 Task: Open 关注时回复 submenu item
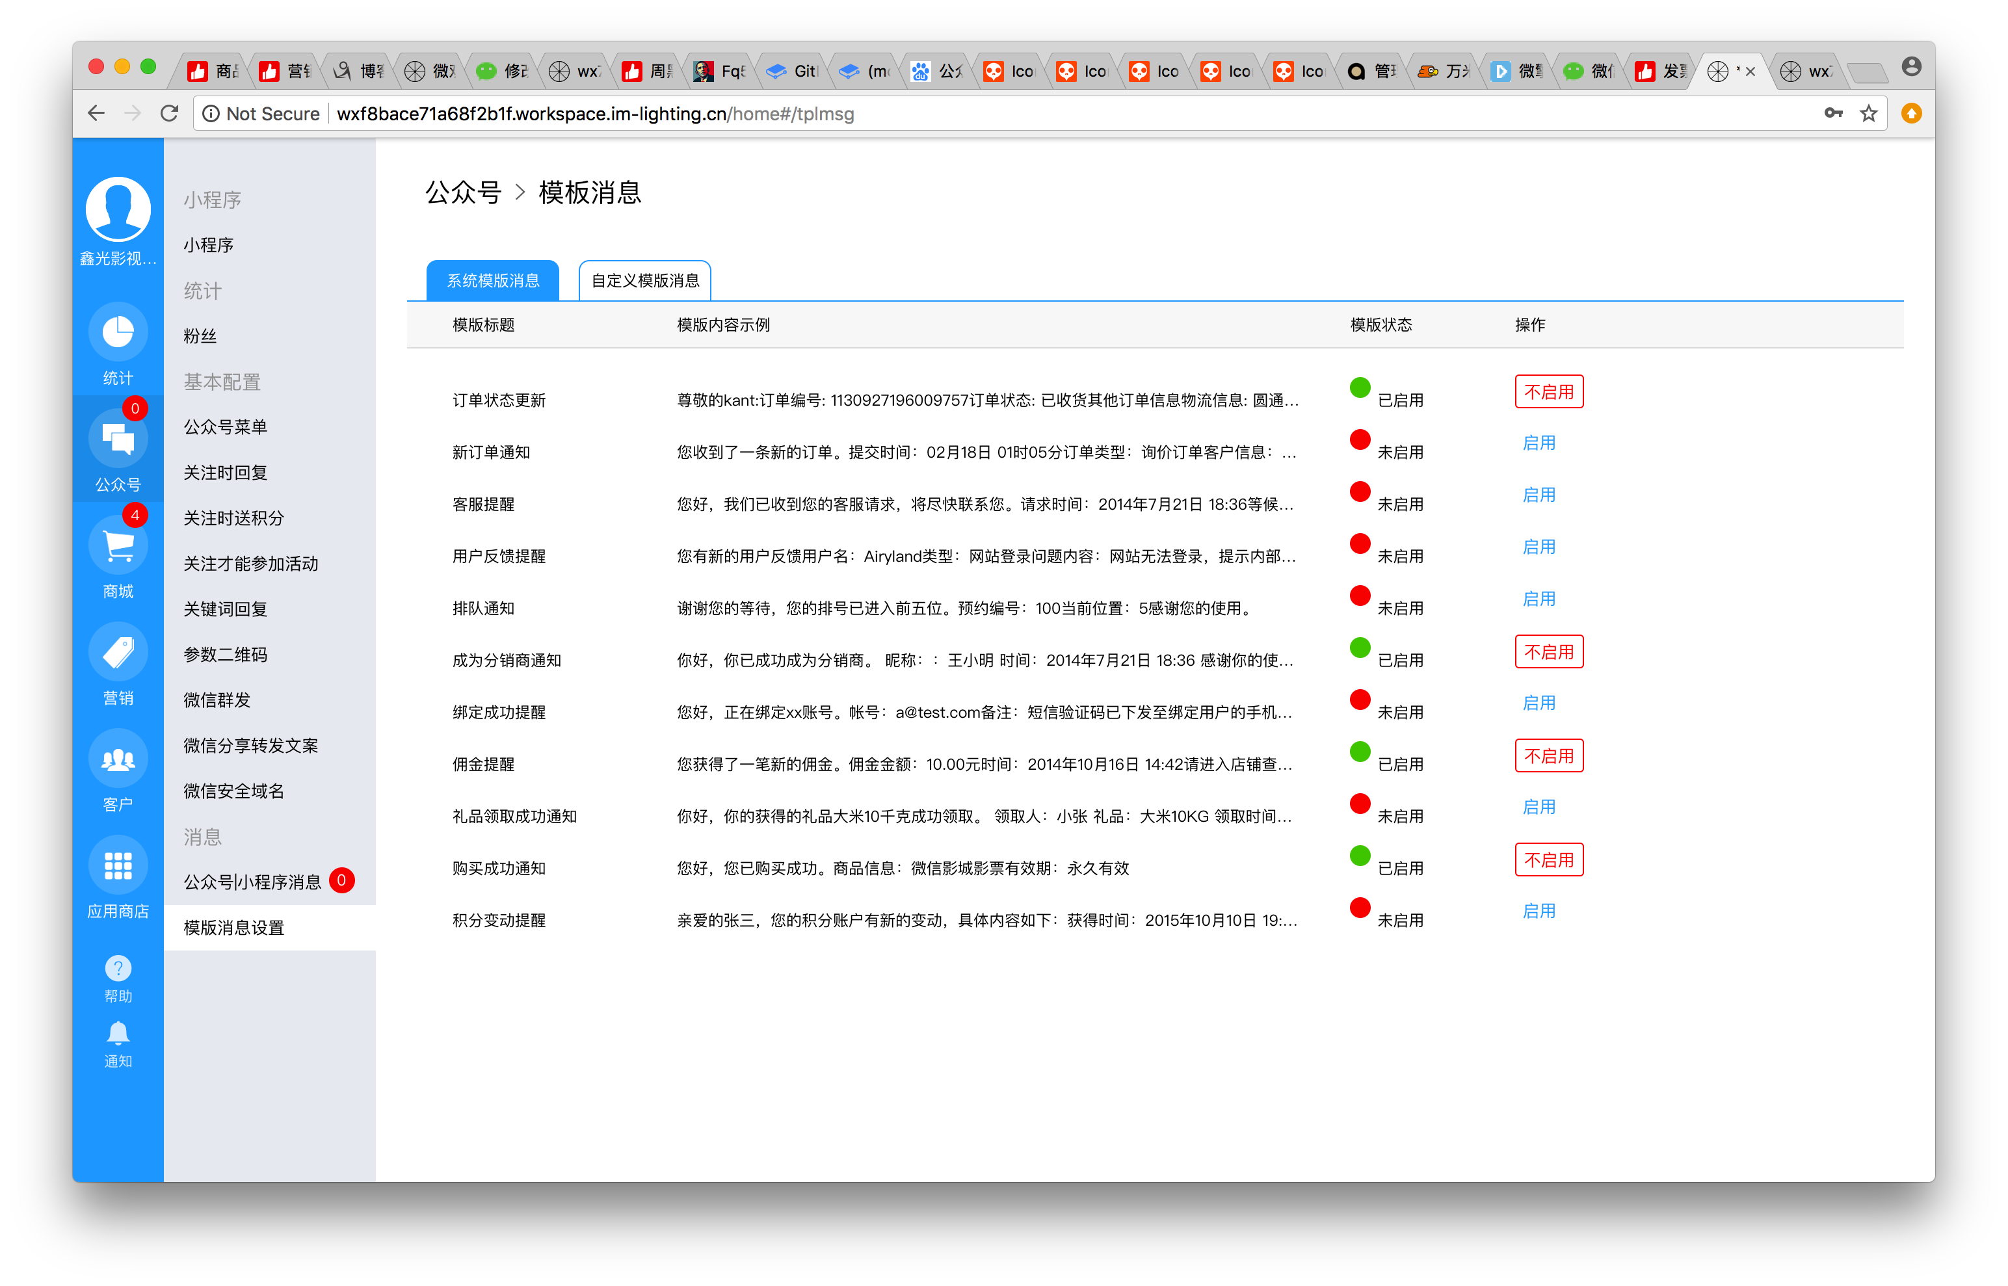[270, 473]
